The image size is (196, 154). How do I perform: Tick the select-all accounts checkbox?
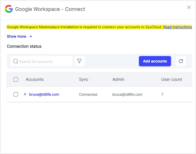(x=16, y=80)
